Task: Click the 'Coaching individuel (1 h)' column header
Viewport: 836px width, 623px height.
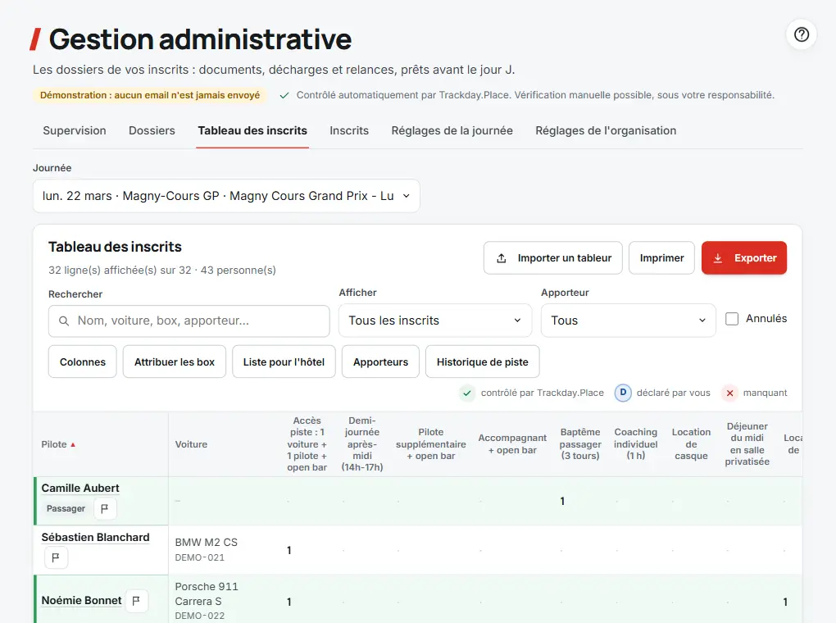Action: click(635, 444)
